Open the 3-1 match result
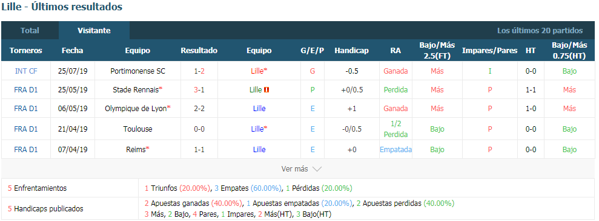Screen dimensions: 599x221 coord(199,90)
